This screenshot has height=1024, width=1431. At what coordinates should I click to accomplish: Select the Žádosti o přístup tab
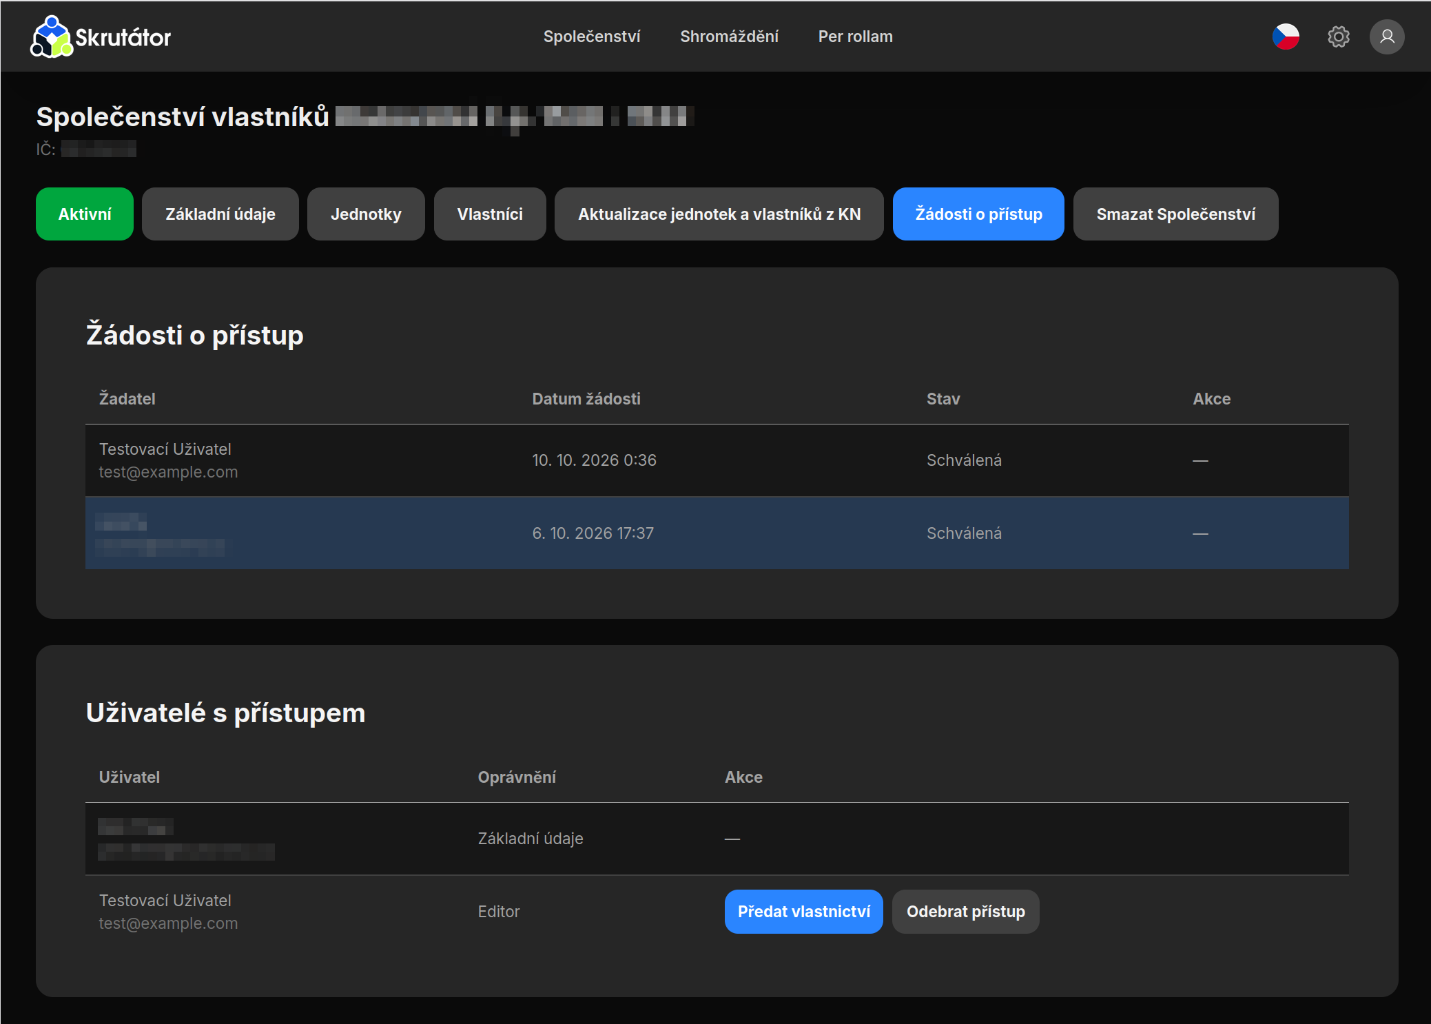pos(978,214)
